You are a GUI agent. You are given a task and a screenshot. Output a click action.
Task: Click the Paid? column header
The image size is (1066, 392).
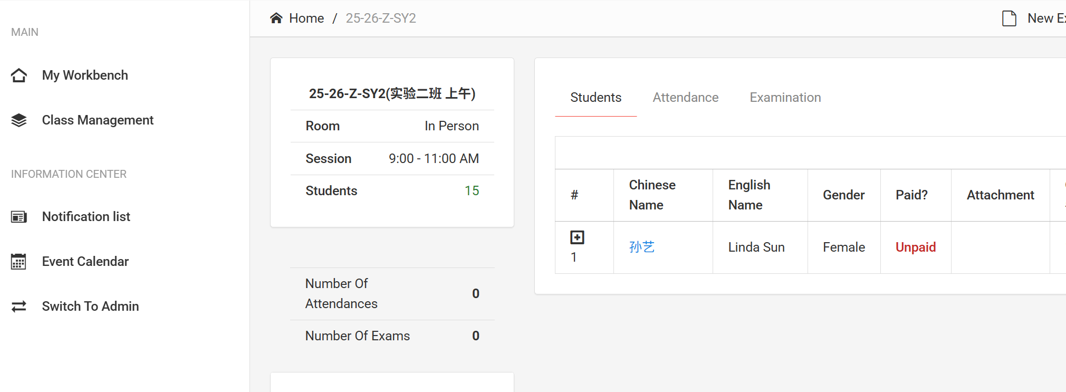[x=911, y=195]
